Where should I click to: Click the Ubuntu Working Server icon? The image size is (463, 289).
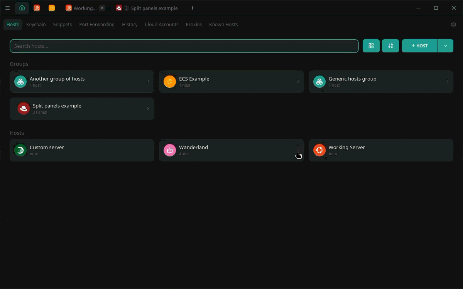[x=319, y=150]
